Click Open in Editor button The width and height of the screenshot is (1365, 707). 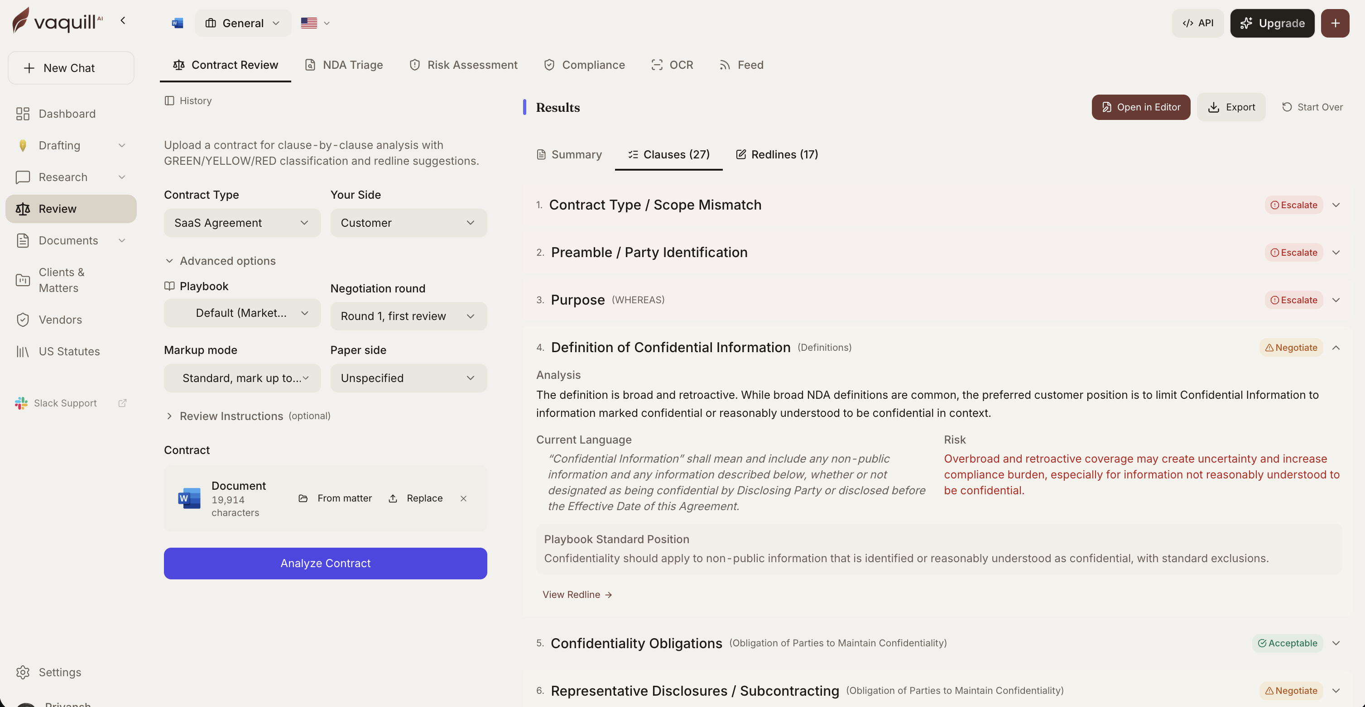click(x=1141, y=107)
